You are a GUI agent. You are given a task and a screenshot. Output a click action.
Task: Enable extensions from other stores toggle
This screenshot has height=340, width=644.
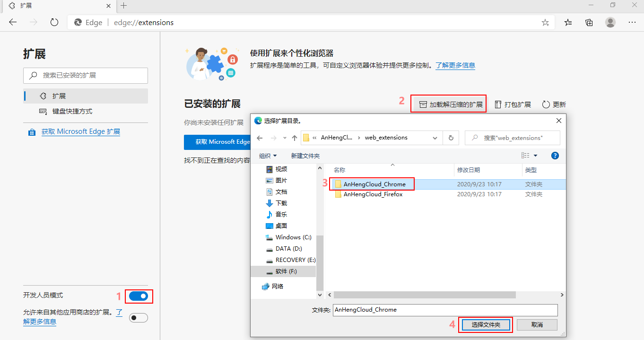[x=139, y=317]
